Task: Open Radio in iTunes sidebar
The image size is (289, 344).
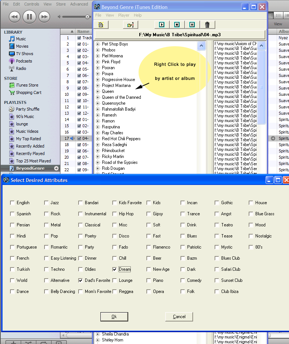Action: coord(21,68)
